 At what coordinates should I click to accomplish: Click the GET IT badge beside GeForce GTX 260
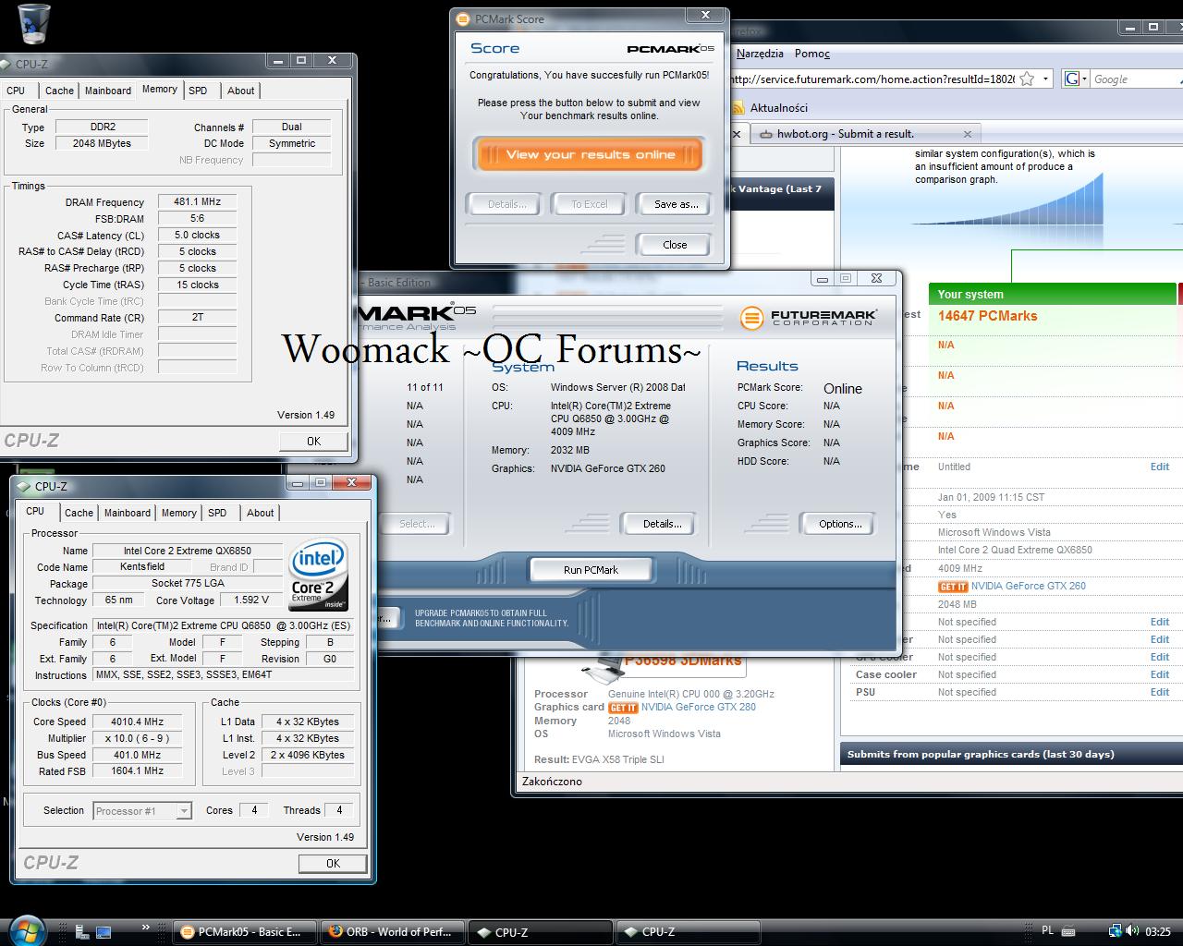tap(953, 587)
